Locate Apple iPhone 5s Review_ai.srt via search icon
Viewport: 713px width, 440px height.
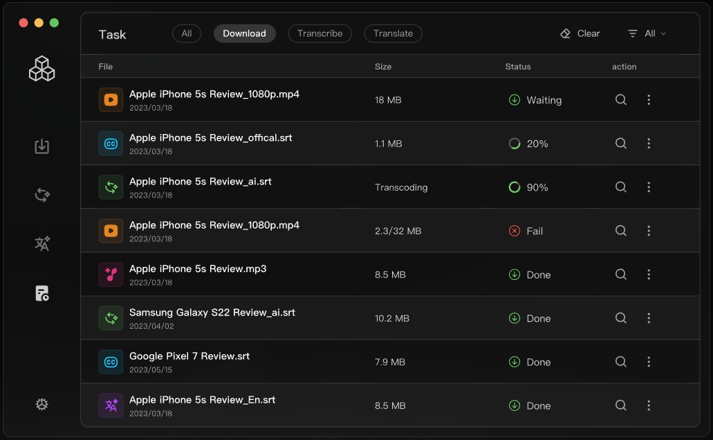click(621, 187)
